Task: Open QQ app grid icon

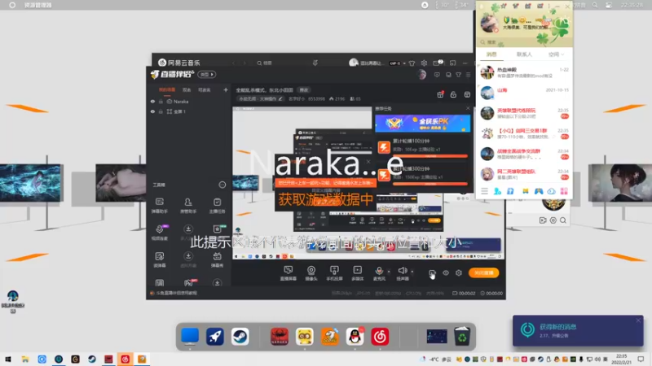Action: [564, 191]
